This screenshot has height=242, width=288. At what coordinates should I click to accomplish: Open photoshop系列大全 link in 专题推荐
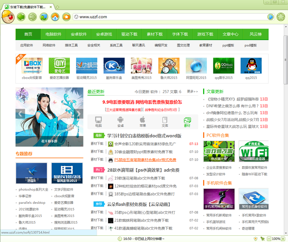(x=33, y=189)
